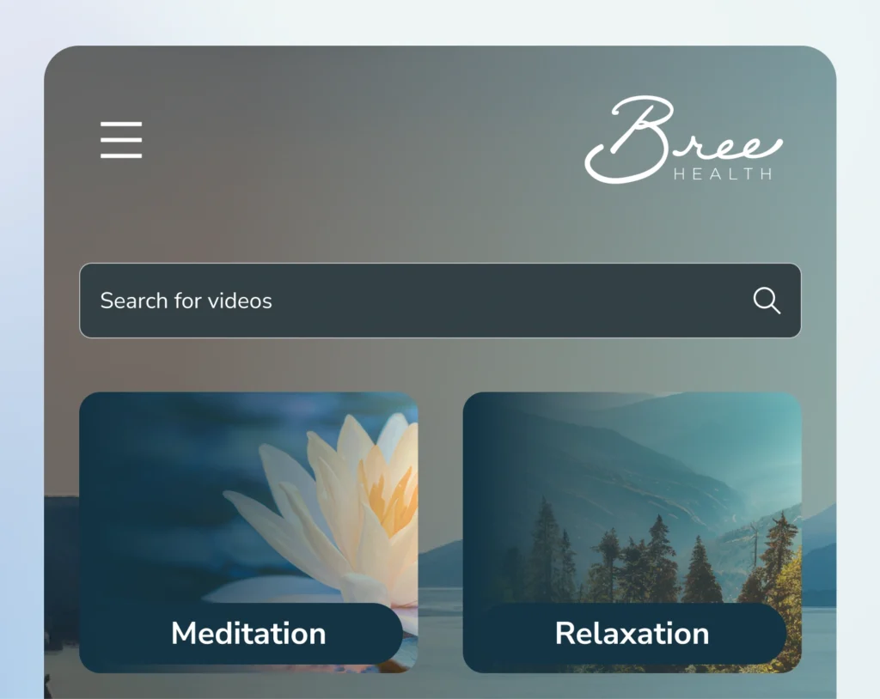Click the word Meditation on its card
This screenshot has height=699, width=880.
pyautogui.click(x=248, y=634)
